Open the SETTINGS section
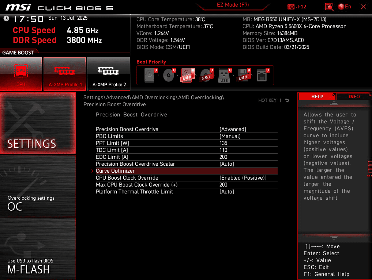Screen dimensions: 372x280 tap(38, 123)
